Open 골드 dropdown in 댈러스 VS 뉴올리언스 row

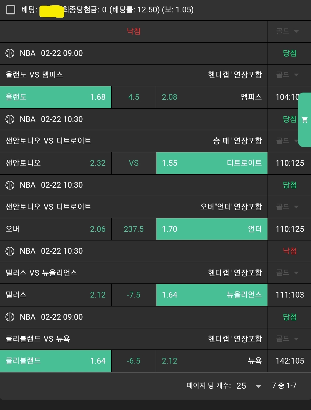click(287, 273)
